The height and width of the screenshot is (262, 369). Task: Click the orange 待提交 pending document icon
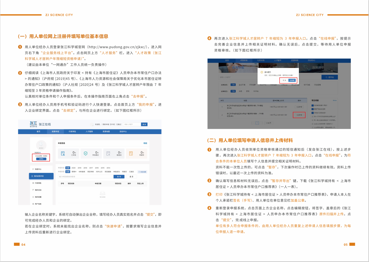(131, 154)
